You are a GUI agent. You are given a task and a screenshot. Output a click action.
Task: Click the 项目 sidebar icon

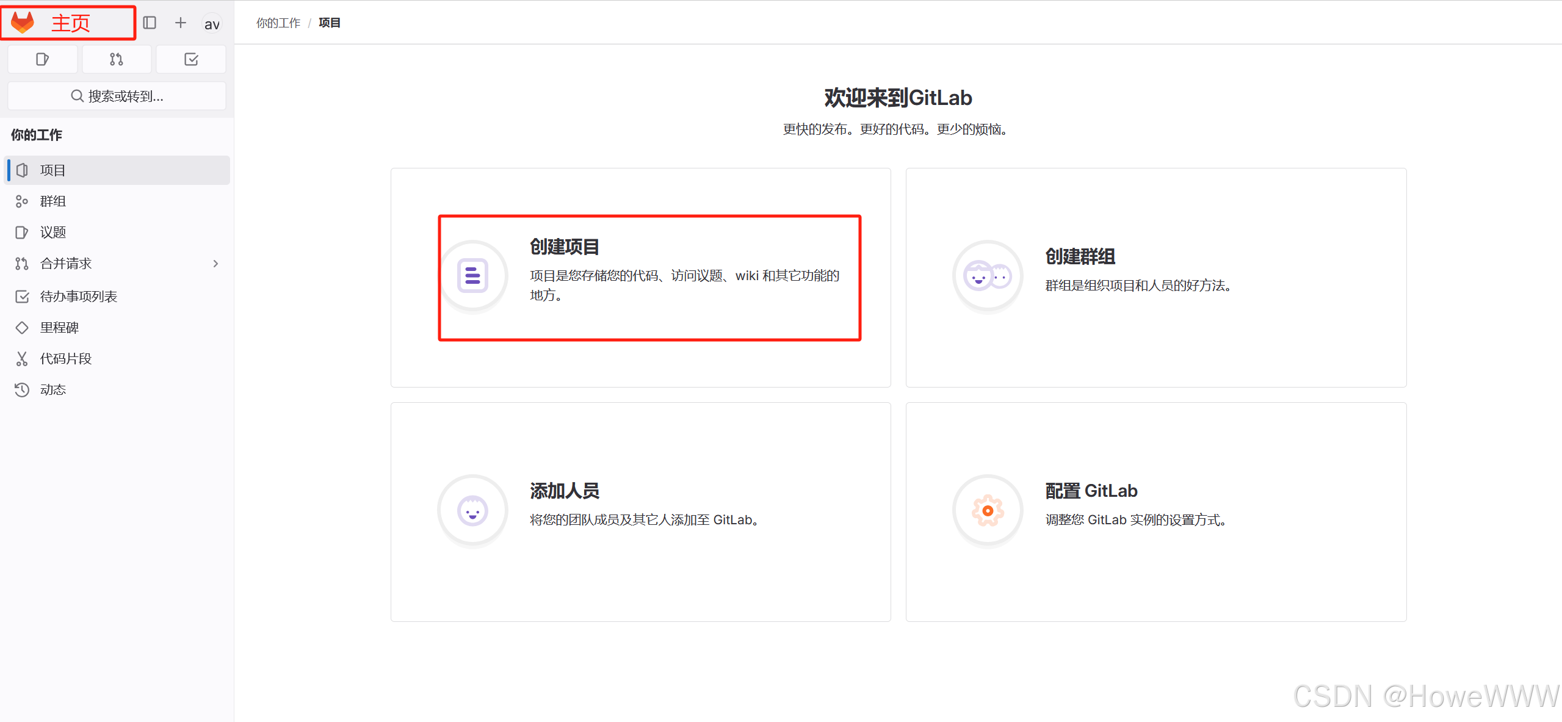click(x=22, y=170)
